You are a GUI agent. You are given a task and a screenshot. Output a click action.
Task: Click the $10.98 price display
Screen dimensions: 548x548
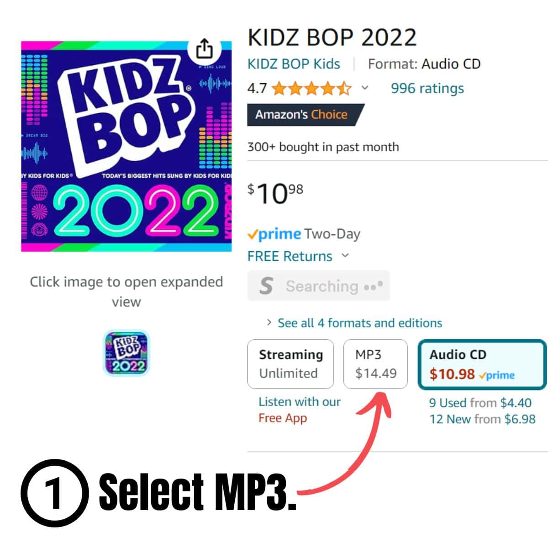pos(275,194)
